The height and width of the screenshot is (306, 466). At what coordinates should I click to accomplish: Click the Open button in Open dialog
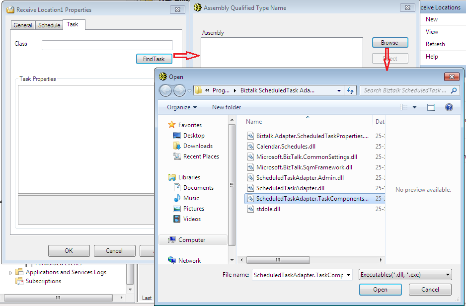[x=381, y=290]
